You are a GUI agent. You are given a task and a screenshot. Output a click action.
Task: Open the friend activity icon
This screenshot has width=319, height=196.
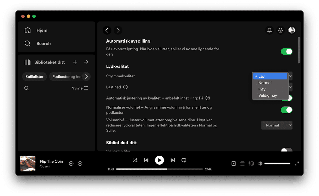(x=280, y=30)
